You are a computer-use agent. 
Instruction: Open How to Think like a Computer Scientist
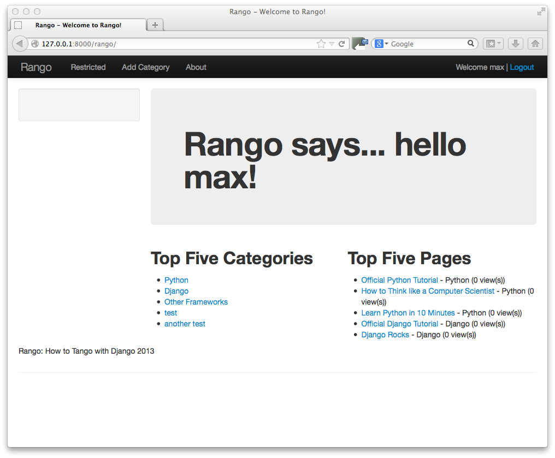pyautogui.click(x=428, y=291)
